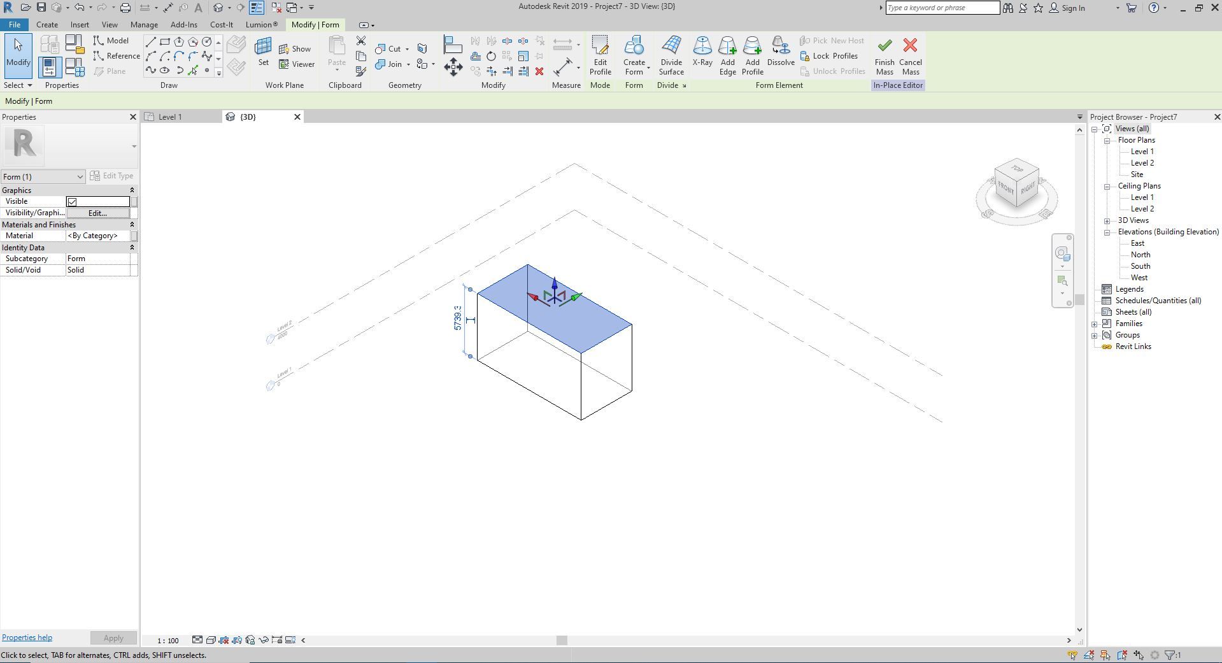Toggle the Visible checkbox in Properties

(73, 202)
